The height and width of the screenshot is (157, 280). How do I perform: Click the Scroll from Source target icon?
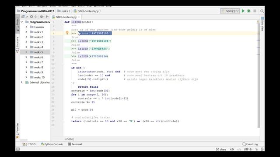(x=31, y=17)
